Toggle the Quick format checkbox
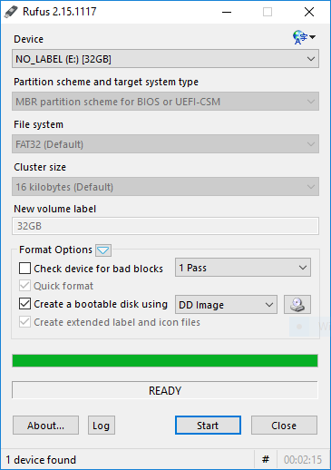The height and width of the screenshot is (470, 331). [x=24, y=286]
